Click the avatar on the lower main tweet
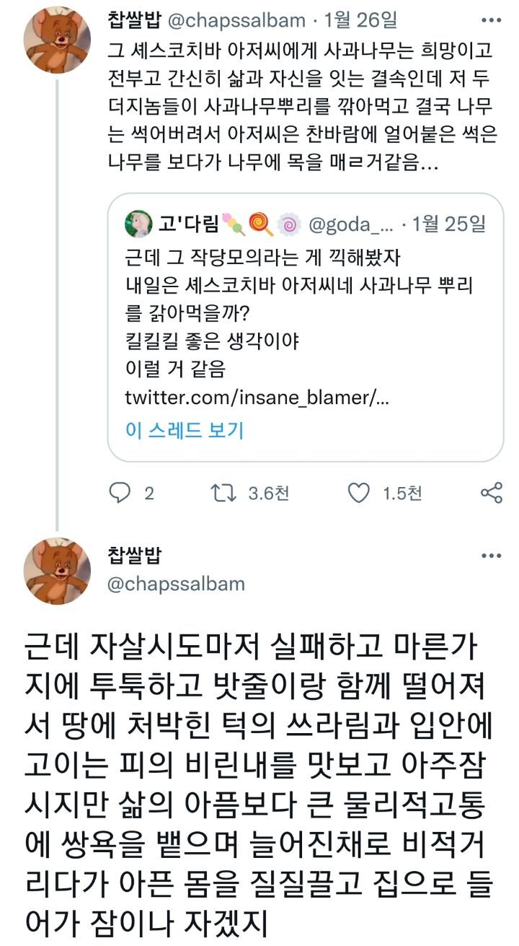519x946 pixels. click(58, 571)
